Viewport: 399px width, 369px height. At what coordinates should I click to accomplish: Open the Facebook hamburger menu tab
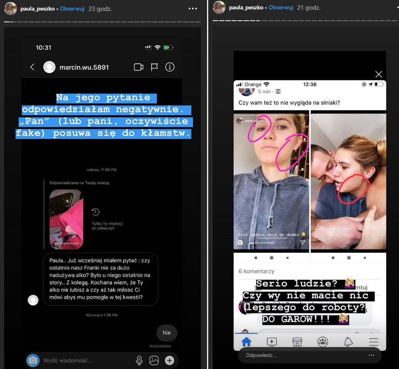[373, 342]
